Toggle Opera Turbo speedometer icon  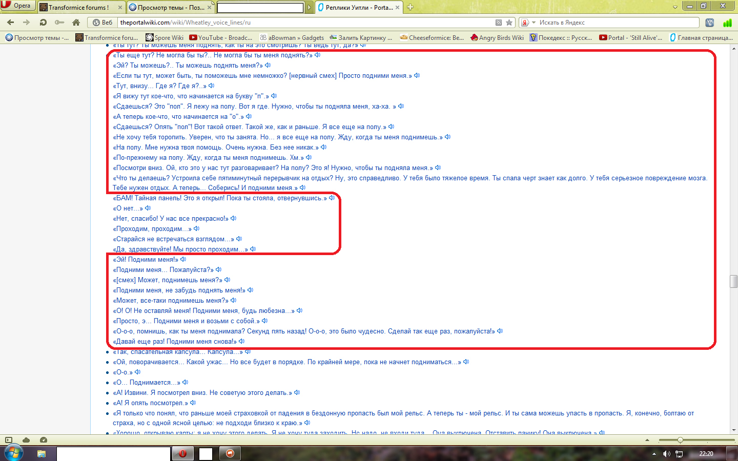pos(44,440)
